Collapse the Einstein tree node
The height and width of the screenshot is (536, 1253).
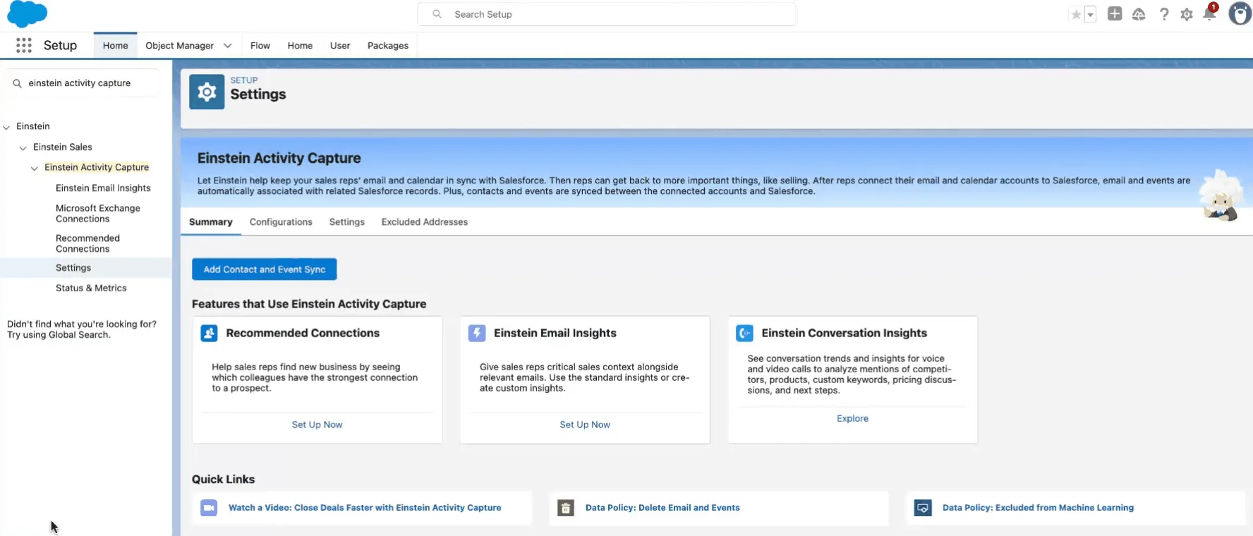point(6,127)
